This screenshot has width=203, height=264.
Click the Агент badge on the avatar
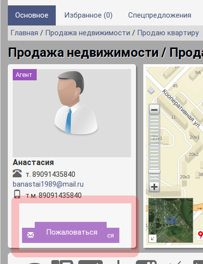pos(25,74)
